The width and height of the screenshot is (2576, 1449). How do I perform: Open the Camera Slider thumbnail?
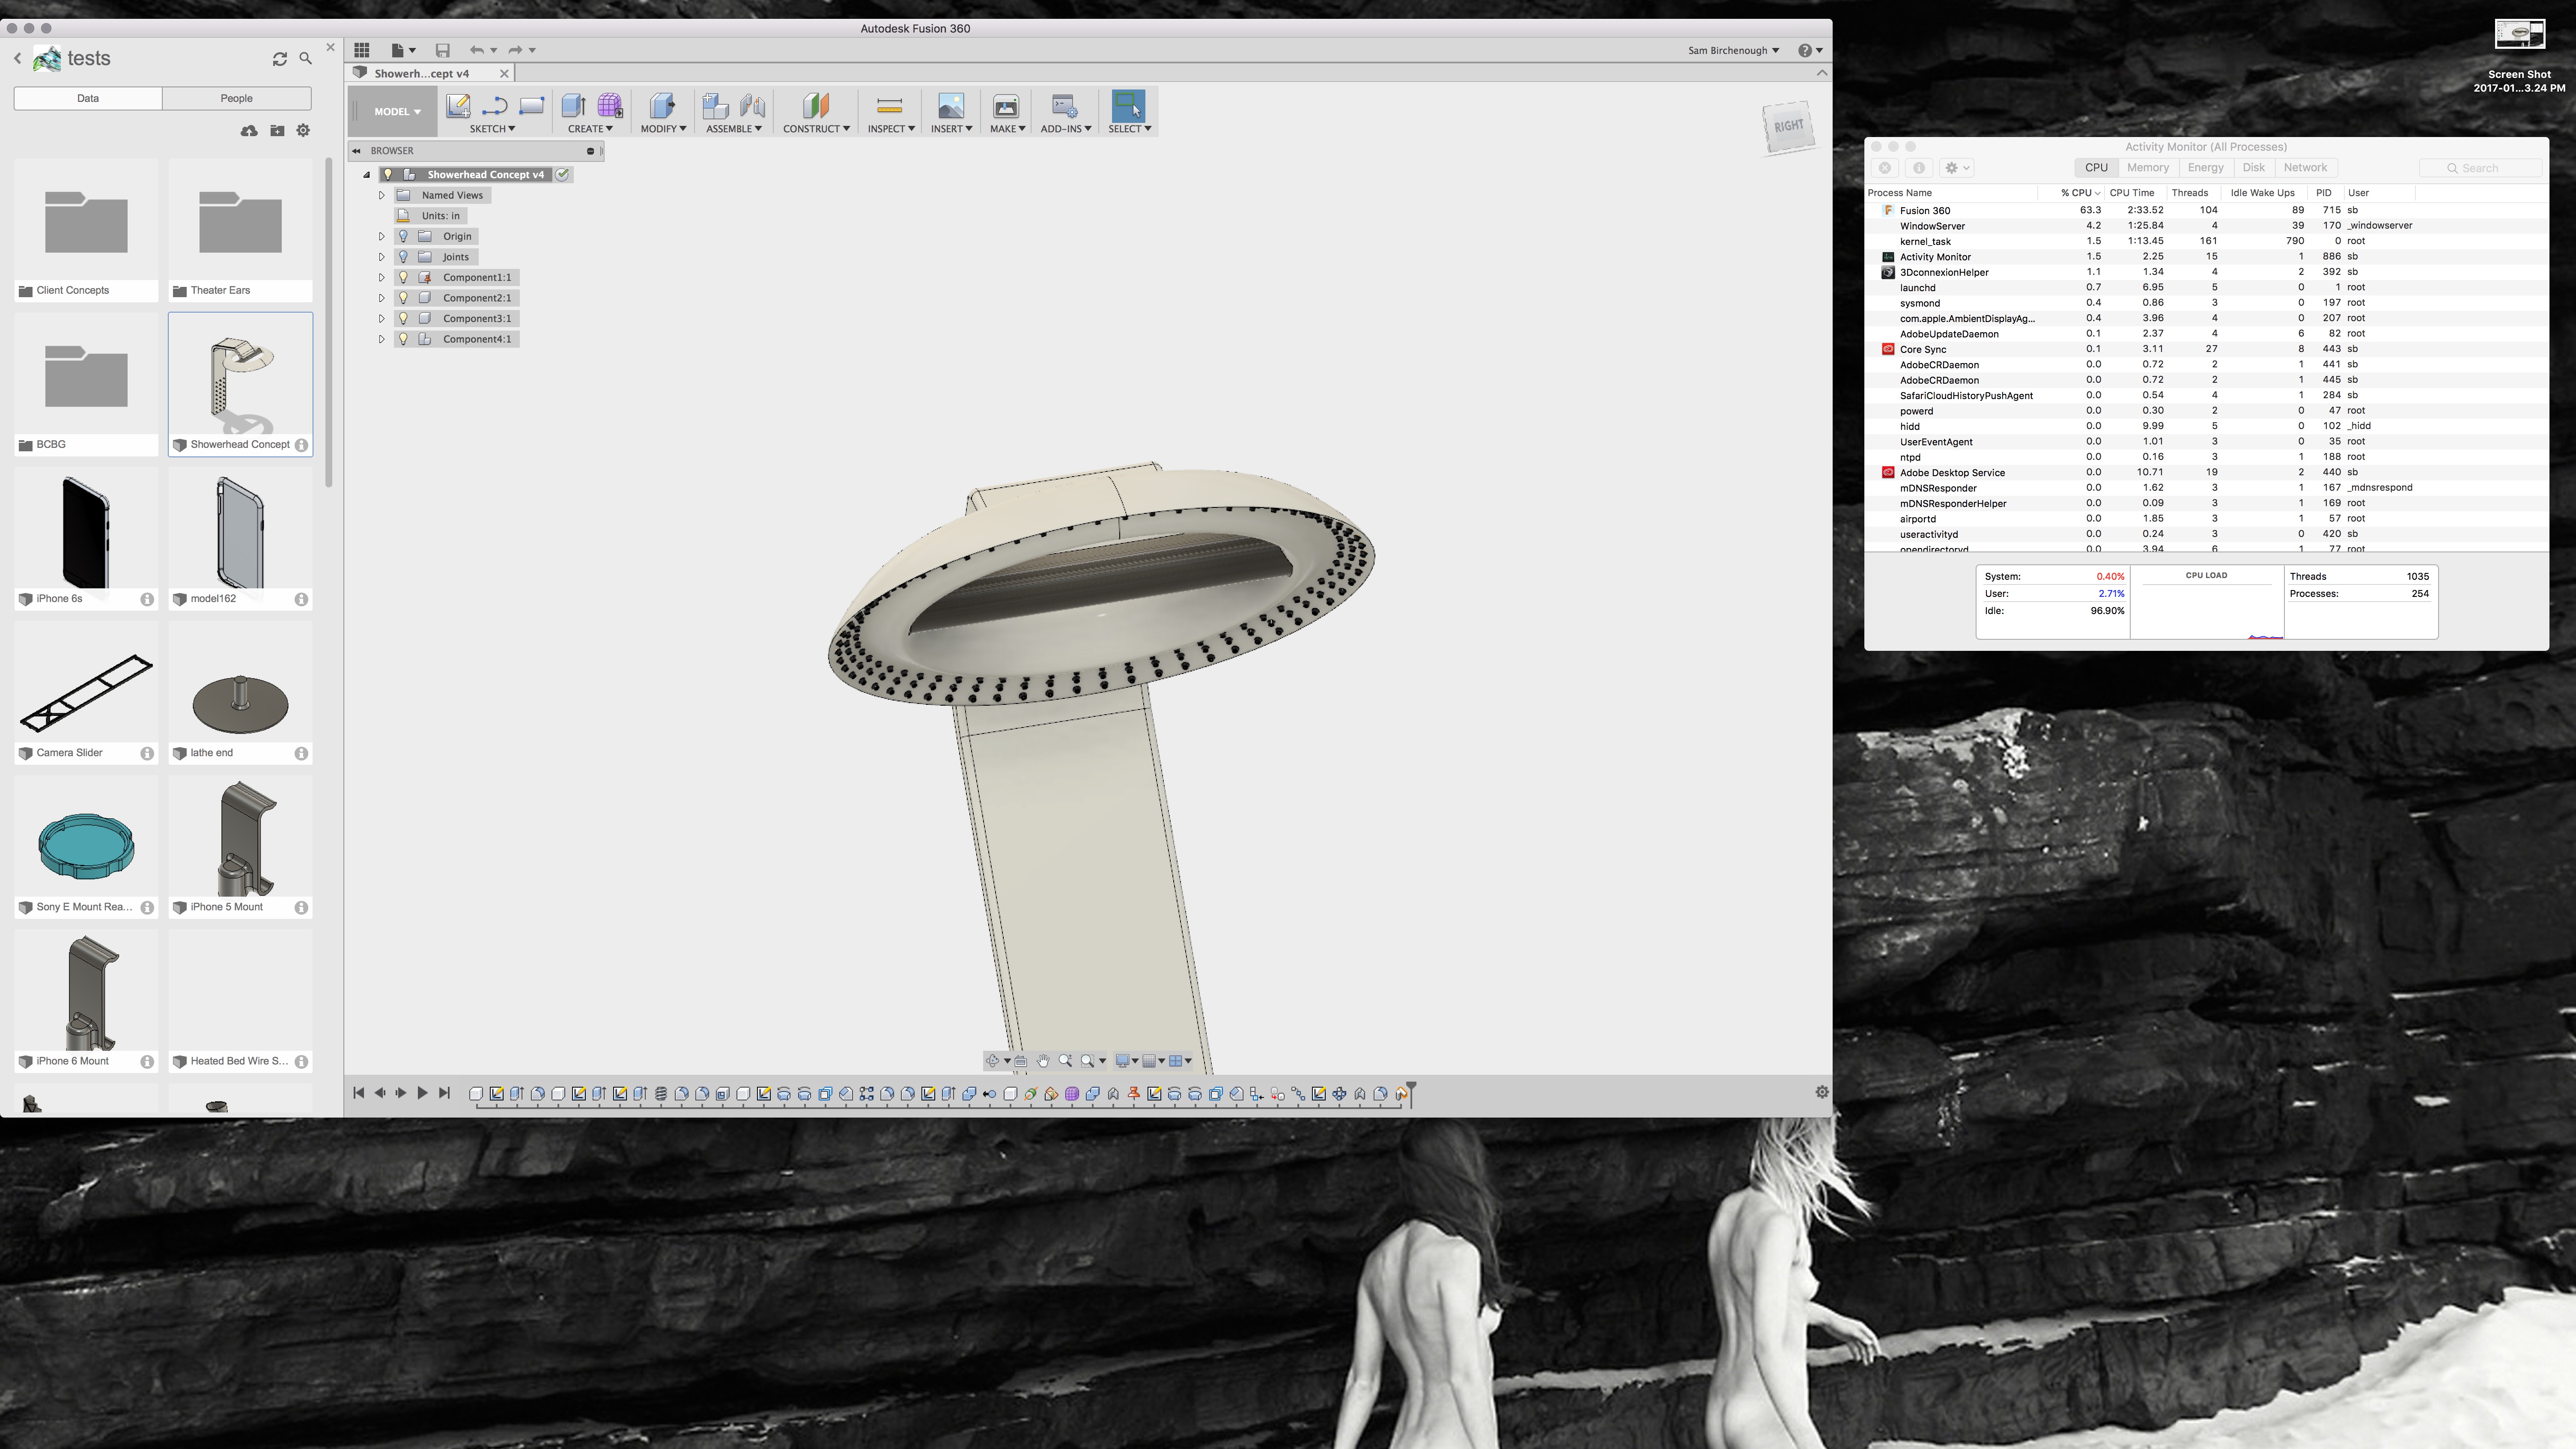tap(87, 693)
